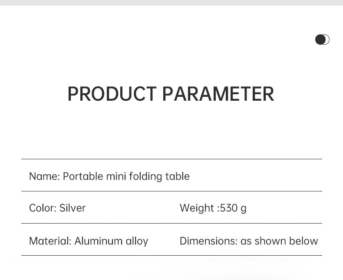Select the 'Aluminum alloy' material value
Screen dimensions: 343x280
[x=111, y=241]
